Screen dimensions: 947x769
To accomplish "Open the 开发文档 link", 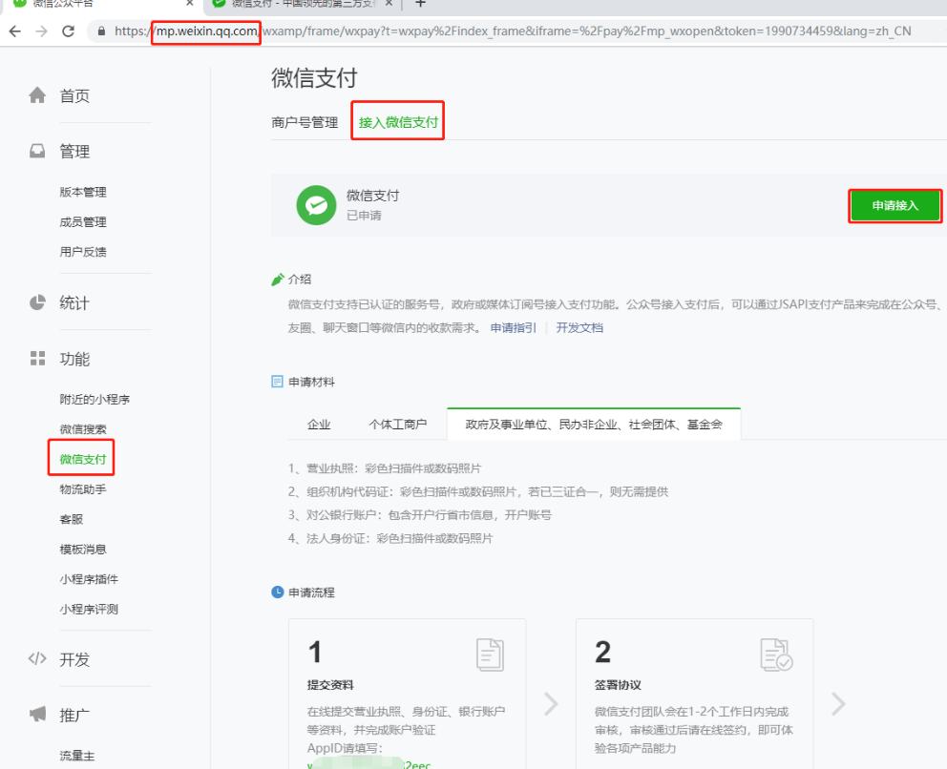I will [x=579, y=328].
